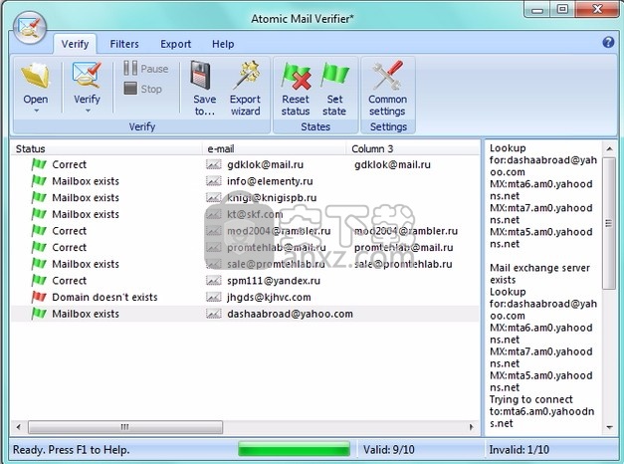Click the horizontal scrollbar right arrow
The image size is (624, 464).
tap(472, 427)
